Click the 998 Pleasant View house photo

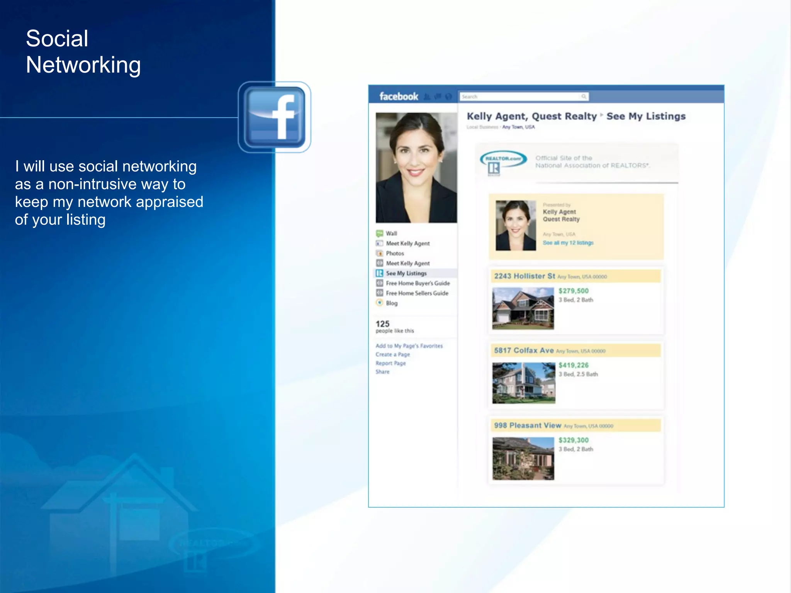(523, 458)
